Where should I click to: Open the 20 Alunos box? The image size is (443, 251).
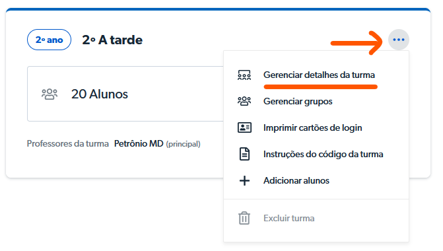[125, 94]
